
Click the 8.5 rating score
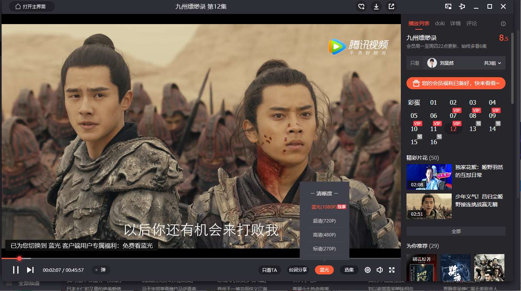coord(504,38)
